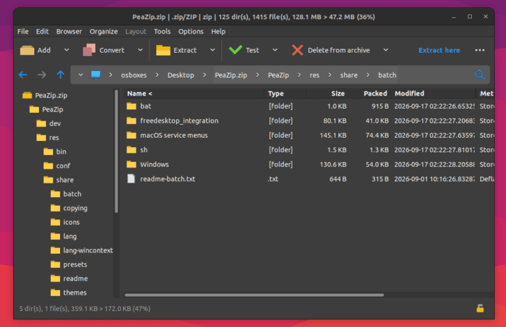Click the green Test checkmark icon

[235, 49]
